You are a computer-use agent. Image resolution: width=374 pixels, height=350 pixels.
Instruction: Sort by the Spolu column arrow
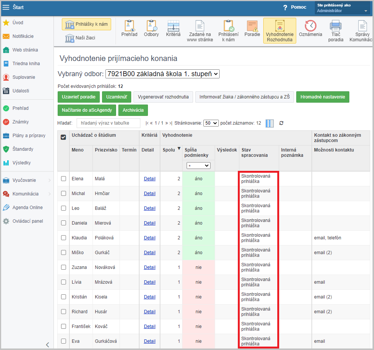[x=179, y=148]
